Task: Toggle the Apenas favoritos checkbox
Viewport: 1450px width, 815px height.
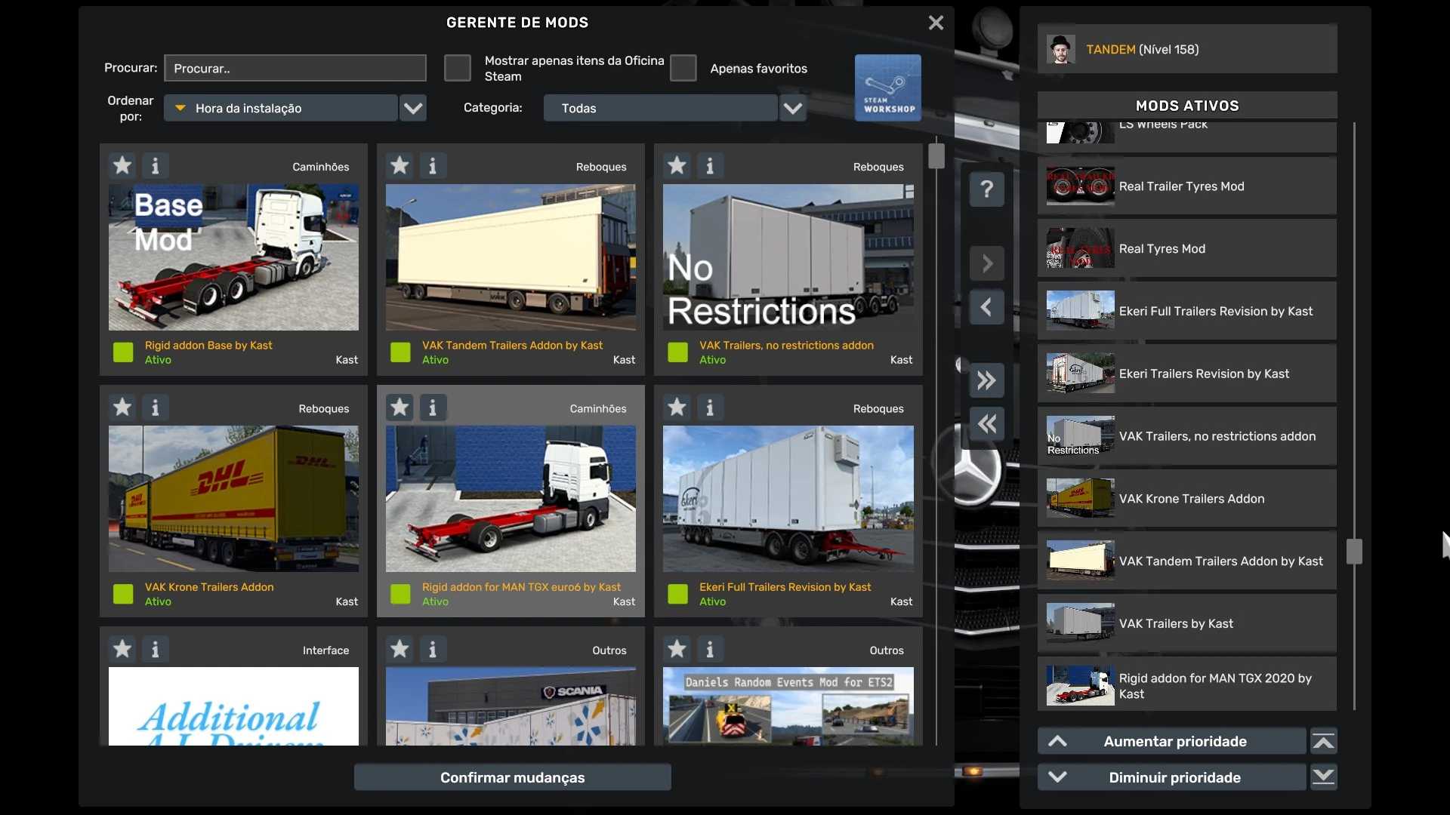Action: [683, 68]
